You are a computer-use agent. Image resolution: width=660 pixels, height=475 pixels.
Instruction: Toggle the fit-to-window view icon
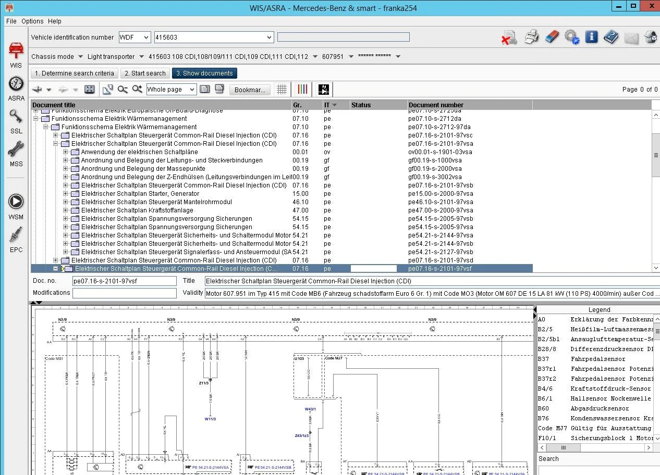[x=90, y=90]
